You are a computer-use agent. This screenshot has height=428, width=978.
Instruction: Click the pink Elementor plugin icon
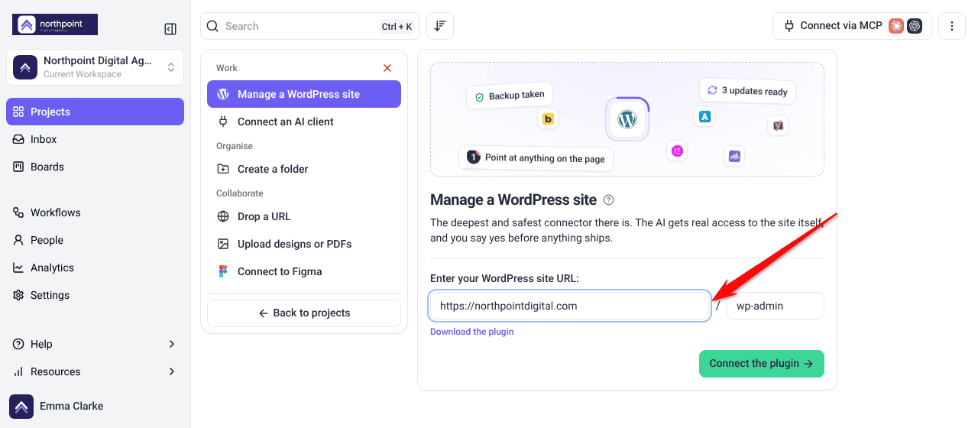677,151
